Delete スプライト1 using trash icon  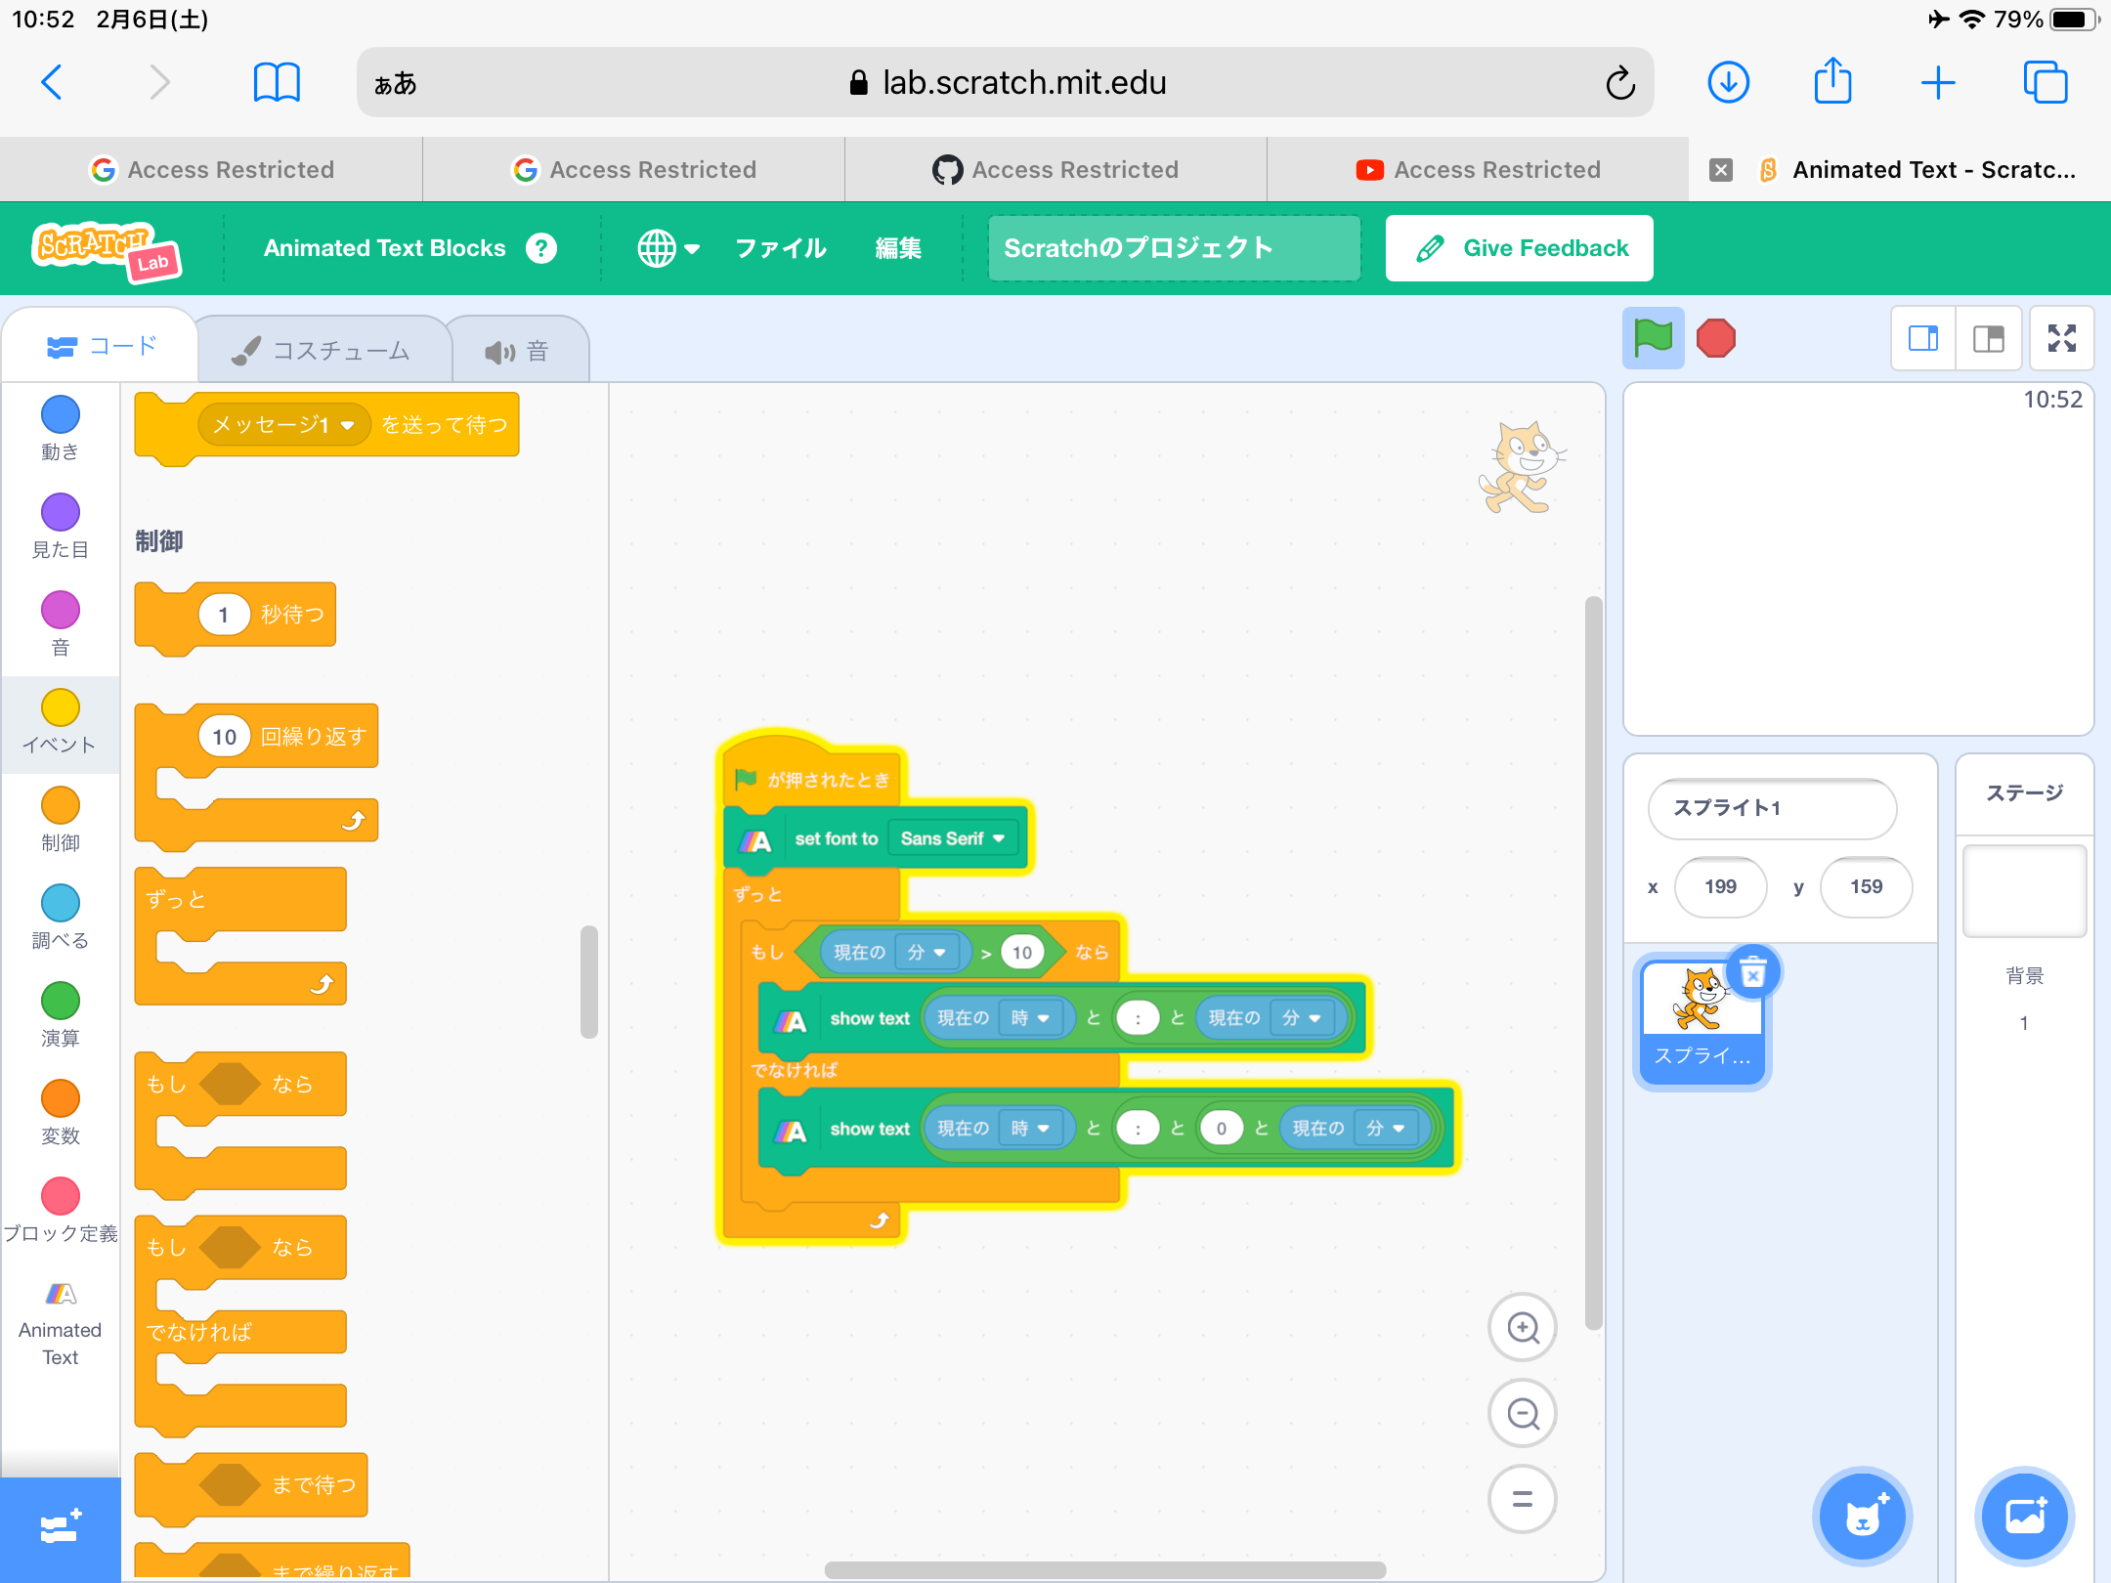[1751, 971]
